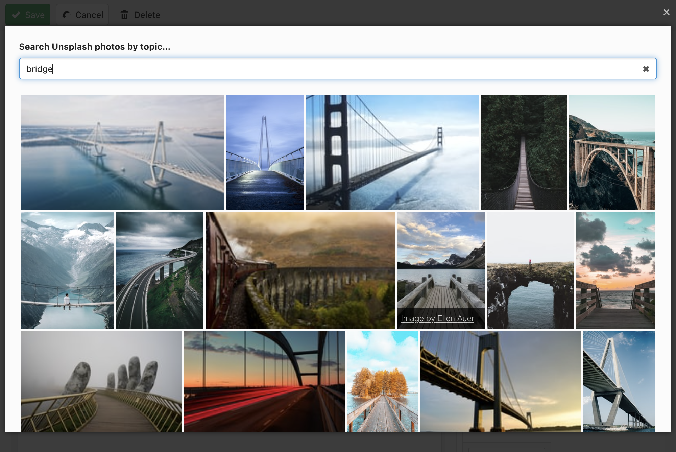The image size is (676, 452).
Task: Select the curved coastal highway bridge photo
Action: (x=160, y=270)
